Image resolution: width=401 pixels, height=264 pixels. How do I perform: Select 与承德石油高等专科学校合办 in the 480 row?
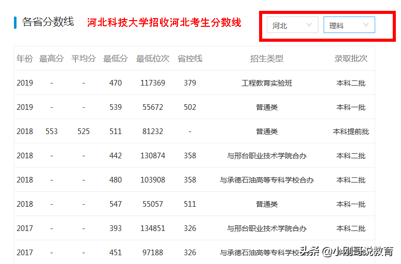[x=266, y=180]
